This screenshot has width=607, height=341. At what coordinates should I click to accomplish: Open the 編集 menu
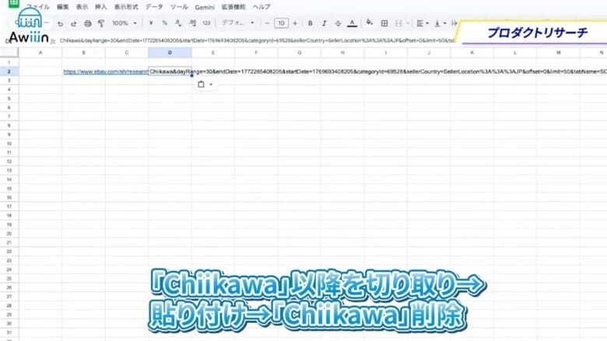[63, 7]
